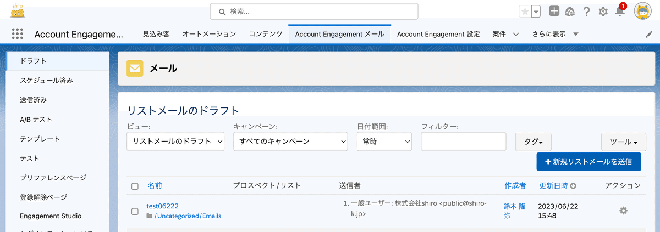Open the ツール dropdown button
The image size is (660, 232).
624,142
